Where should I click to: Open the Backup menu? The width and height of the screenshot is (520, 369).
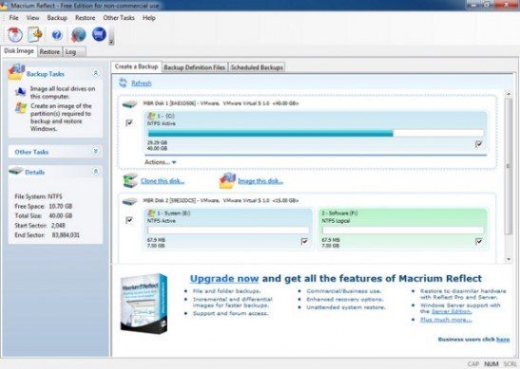coord(57,17)
